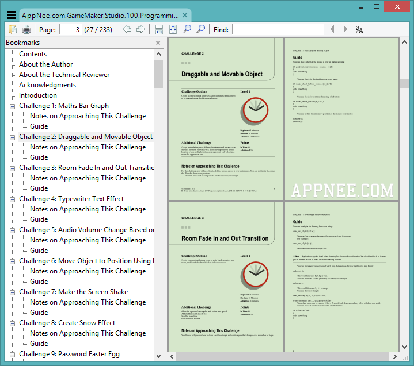Click the Challenge 2 Guide page

click(342, 118)
